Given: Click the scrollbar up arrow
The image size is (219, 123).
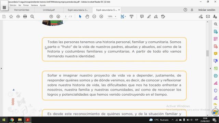Looking at the screenshot, I should tap(207, 22).
